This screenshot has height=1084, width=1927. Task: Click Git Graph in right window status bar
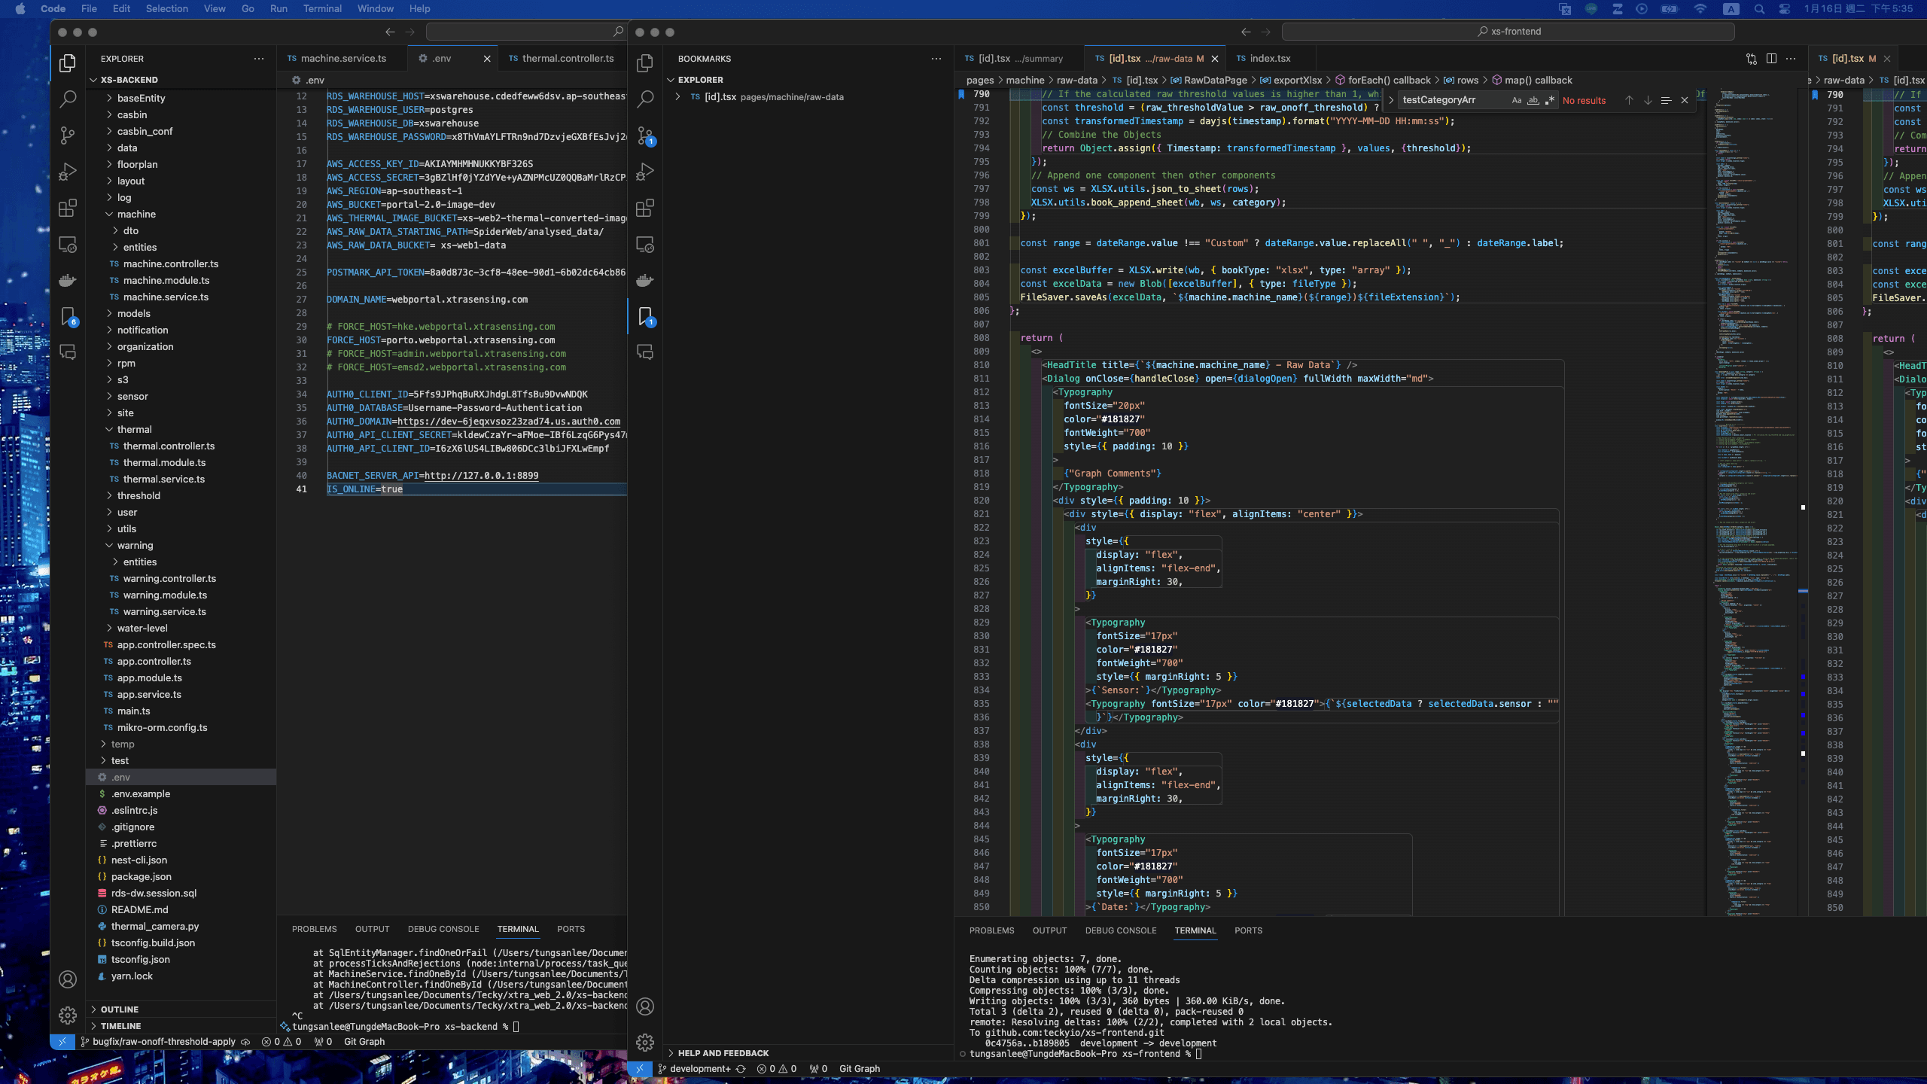[x=859, y=1068]
